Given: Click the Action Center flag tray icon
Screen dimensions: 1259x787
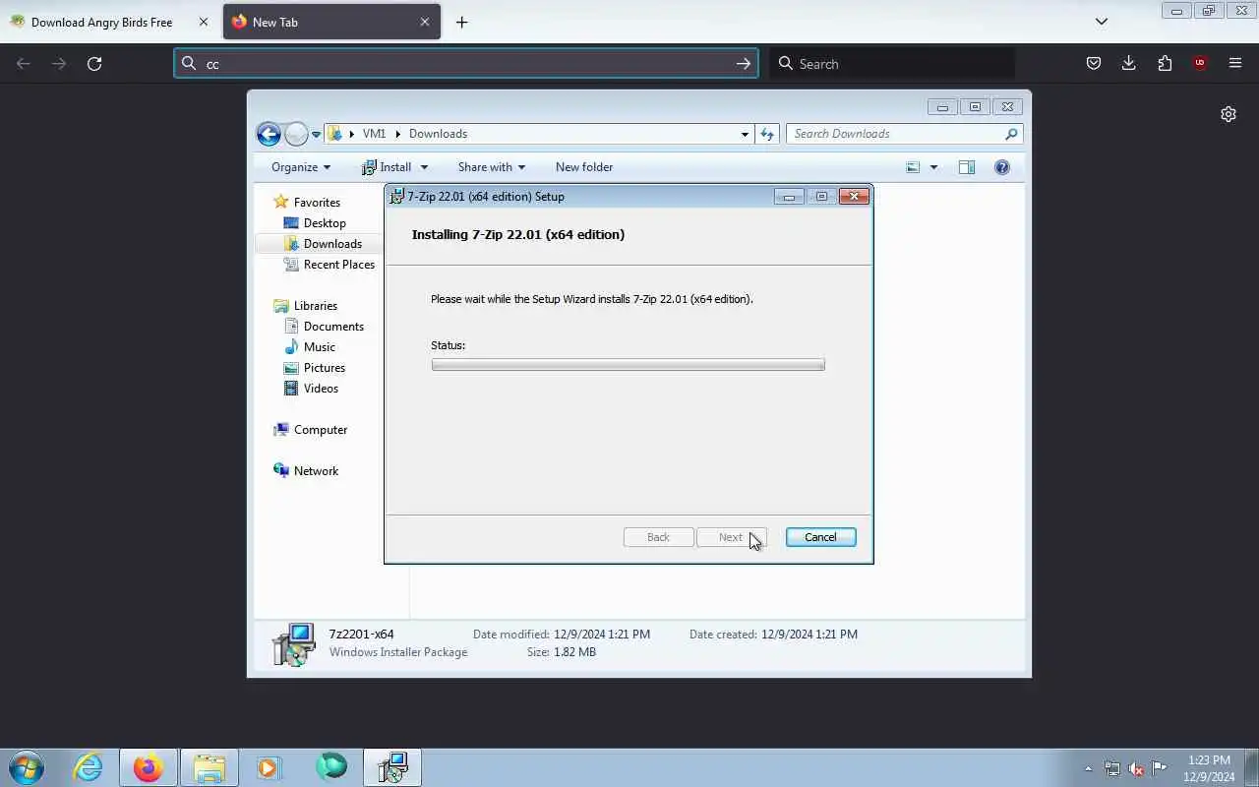Looking at the screenshot, I should 1160,768.
